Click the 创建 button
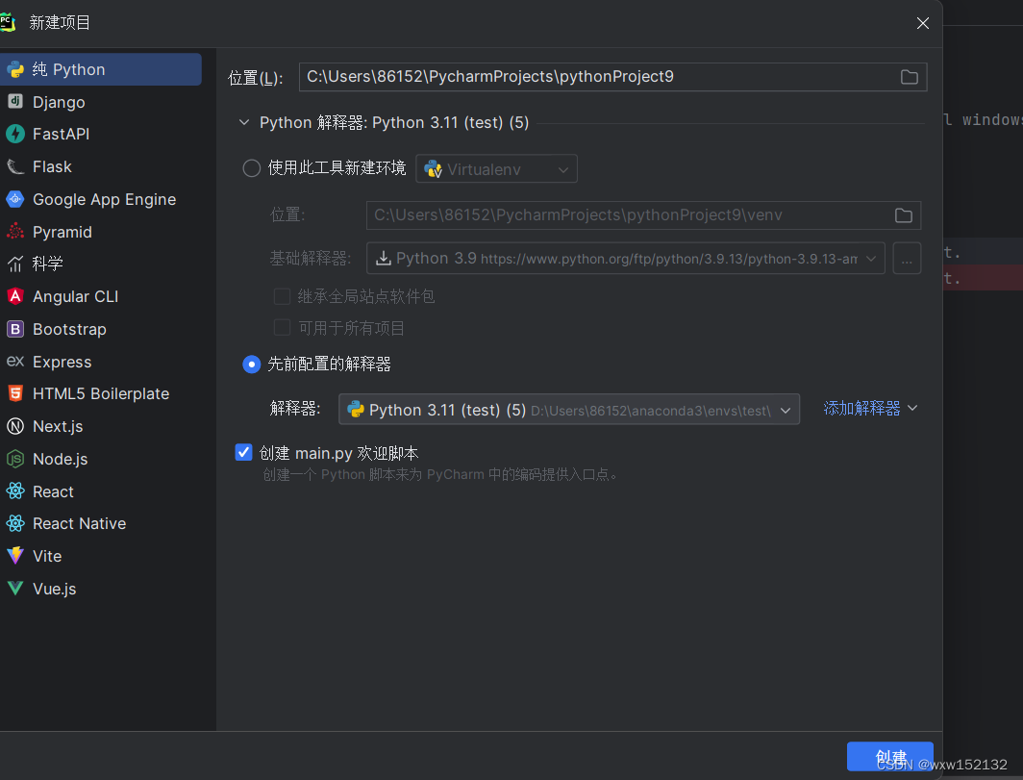Screen dimensions: 1023x780 890,757
